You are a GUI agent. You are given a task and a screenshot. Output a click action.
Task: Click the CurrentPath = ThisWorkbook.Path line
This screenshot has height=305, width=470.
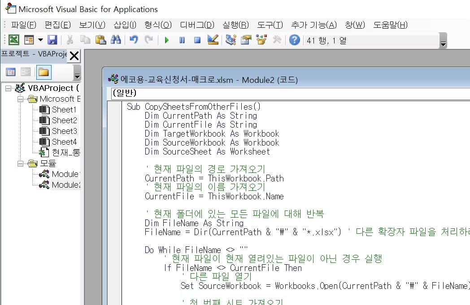pos(214,178)
